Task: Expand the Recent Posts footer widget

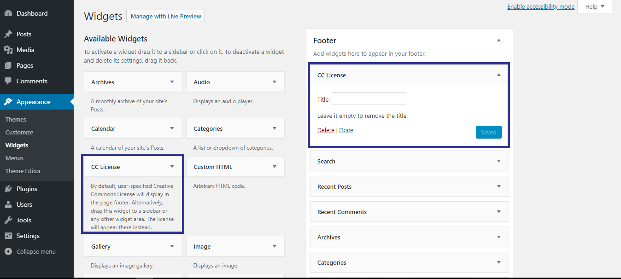Action: point(498,186)
